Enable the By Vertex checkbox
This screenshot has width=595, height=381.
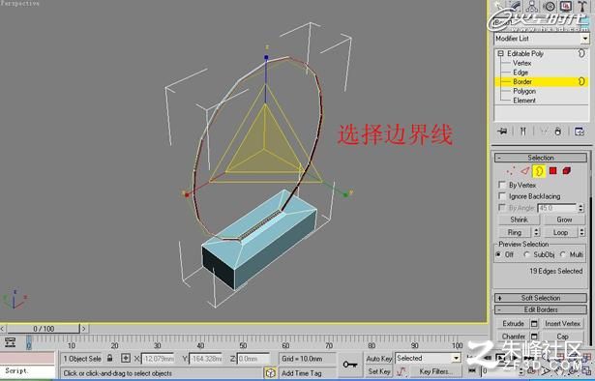click(x=502, y=185)
